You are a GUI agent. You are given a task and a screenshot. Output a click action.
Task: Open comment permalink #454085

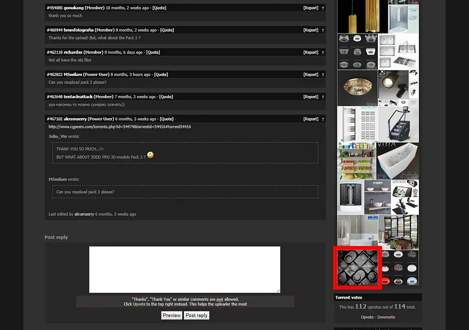55,8
